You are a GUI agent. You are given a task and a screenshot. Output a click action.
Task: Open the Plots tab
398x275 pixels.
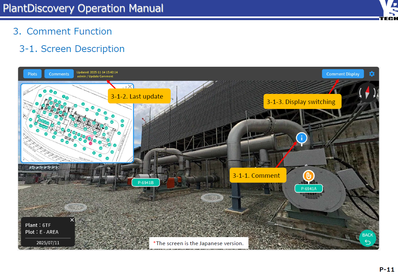33,74
